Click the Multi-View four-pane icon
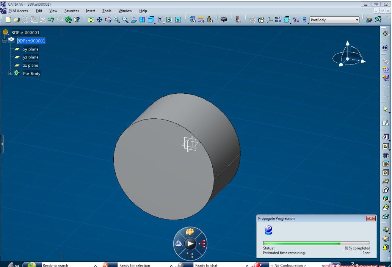The height and width of the screenshot is (267, 392). tap(142, 20)
